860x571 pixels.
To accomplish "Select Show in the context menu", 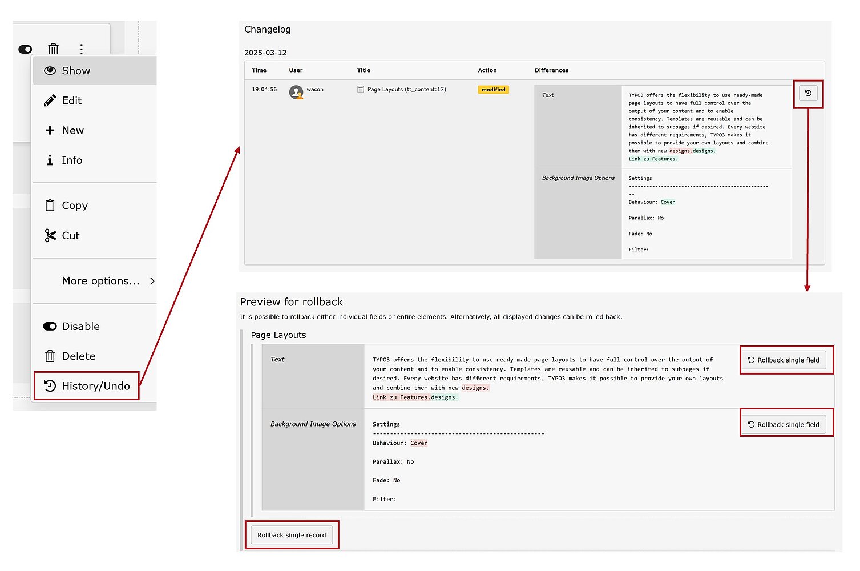I will tap(76, 71).
